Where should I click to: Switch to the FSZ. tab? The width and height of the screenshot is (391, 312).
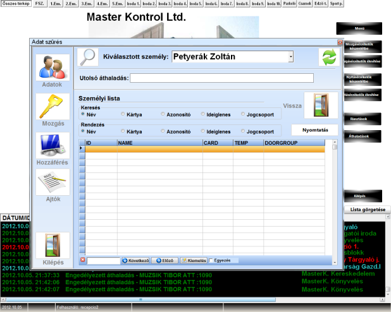[x=40, y=4]
